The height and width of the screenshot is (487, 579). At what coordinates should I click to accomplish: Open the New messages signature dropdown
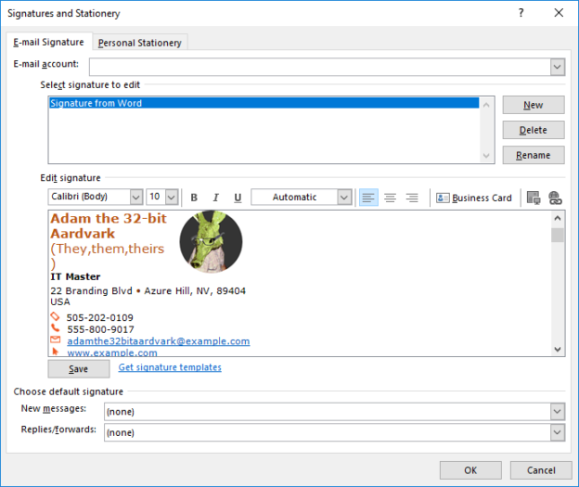pyautogui.click(x=557, y=411)
